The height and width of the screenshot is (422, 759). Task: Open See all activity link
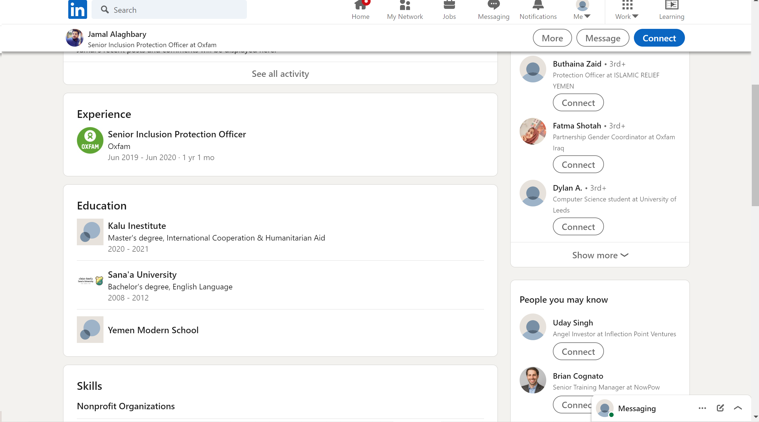point(280,74)
